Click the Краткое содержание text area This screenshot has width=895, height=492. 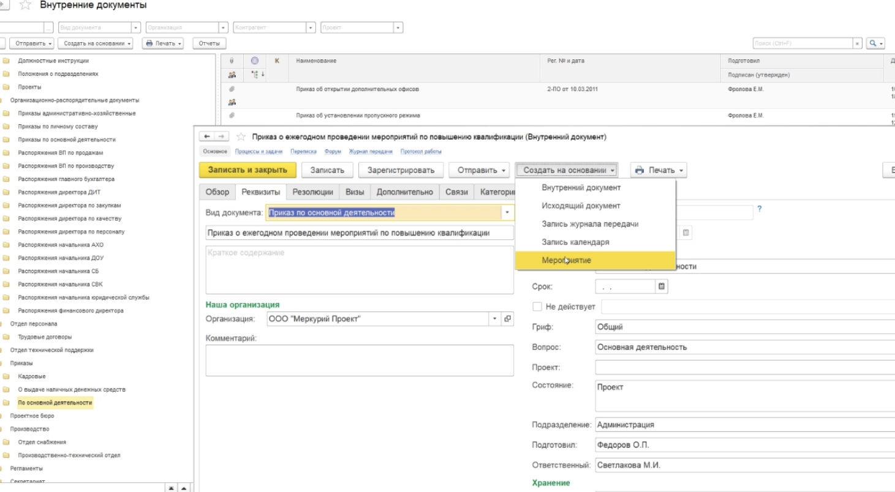coord(360,270)
